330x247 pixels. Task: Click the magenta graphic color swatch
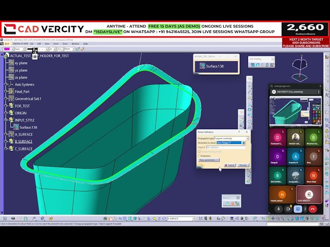7,49
